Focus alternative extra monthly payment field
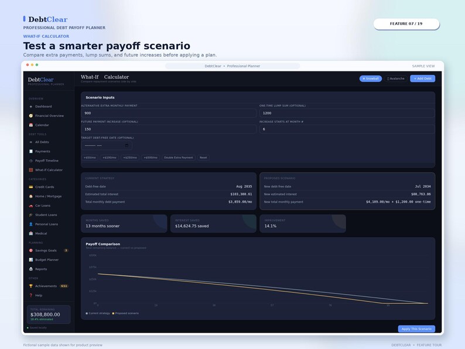465x349 pixels. point(169,113)
